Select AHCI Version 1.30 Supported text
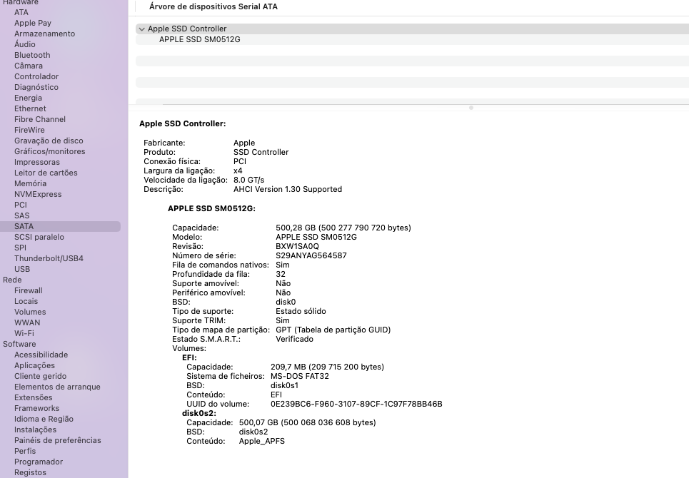This screenshot has width=689, height=478. (287, 189)
